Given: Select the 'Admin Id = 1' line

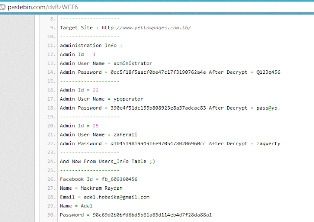Looking at the screenshot, I should coord(78,54).
